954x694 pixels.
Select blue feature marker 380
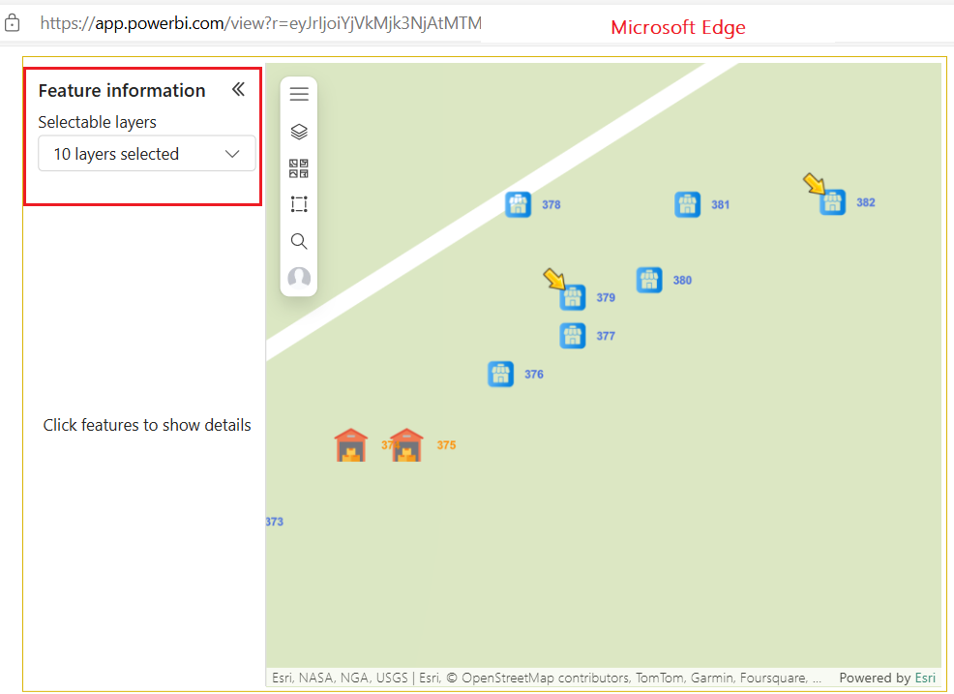click(649, 280)
